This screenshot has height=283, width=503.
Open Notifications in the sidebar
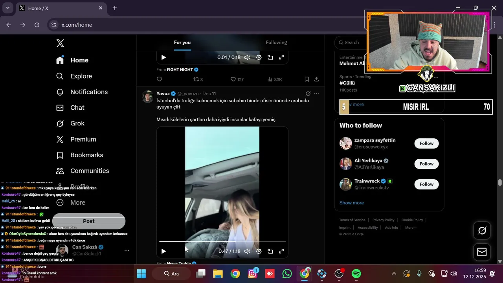pos(82,92)
